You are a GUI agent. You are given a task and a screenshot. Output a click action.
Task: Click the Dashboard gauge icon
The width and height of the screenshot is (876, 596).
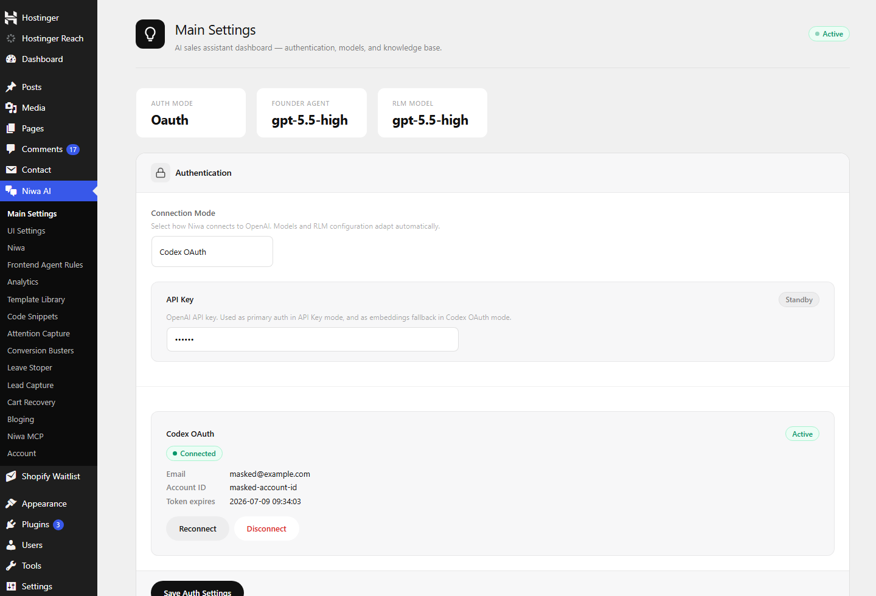click(11, 59)
